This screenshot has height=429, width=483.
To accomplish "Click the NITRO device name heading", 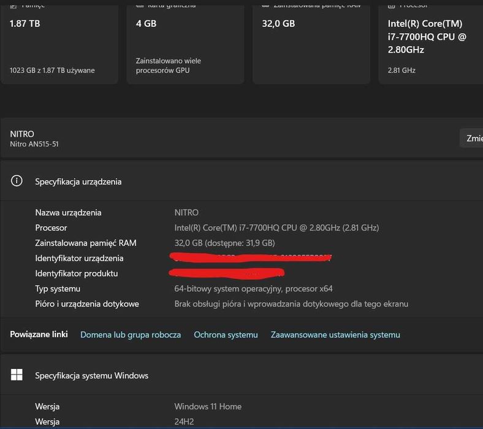I will (x=22, y=134).
